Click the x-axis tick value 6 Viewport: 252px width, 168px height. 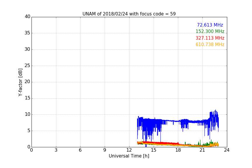click(x=80, y=150)
